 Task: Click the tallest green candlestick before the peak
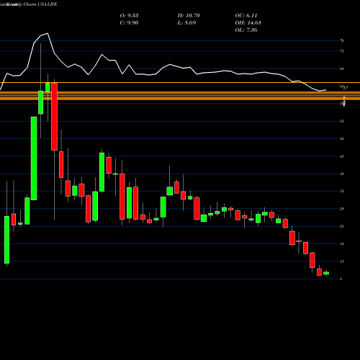click(x=34, y=158)
